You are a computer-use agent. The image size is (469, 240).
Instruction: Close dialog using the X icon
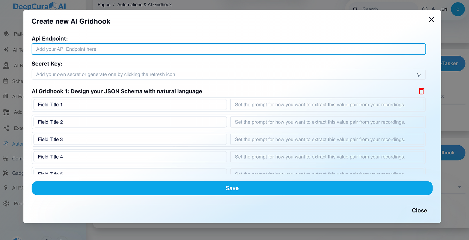431,20
